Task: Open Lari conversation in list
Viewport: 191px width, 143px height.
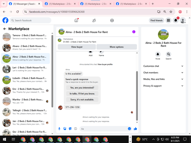Action: click(x=26, y=69)
